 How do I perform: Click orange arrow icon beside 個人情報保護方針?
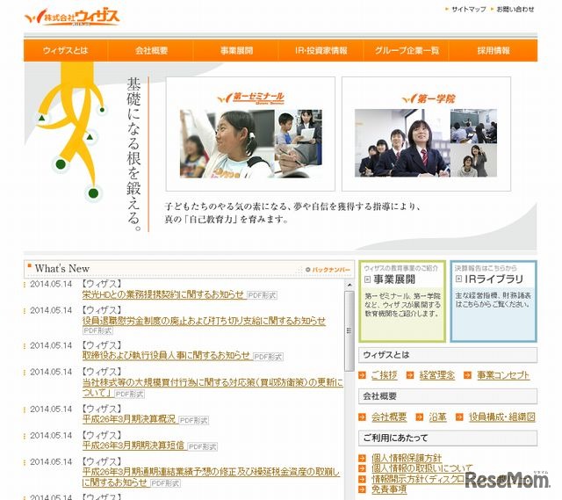pyautogui.click(x=363, y=458)
